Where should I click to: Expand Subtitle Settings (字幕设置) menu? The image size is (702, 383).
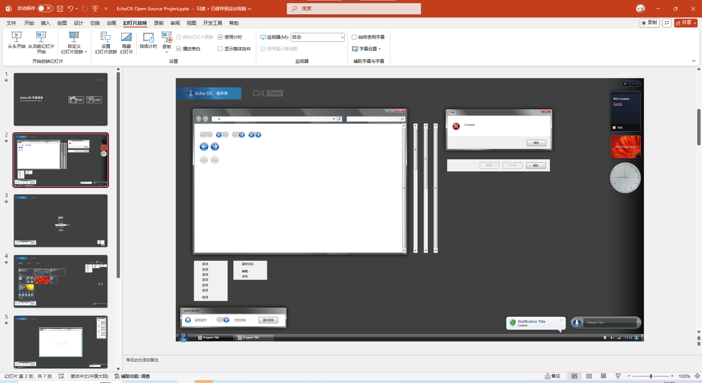coord(367,49)
